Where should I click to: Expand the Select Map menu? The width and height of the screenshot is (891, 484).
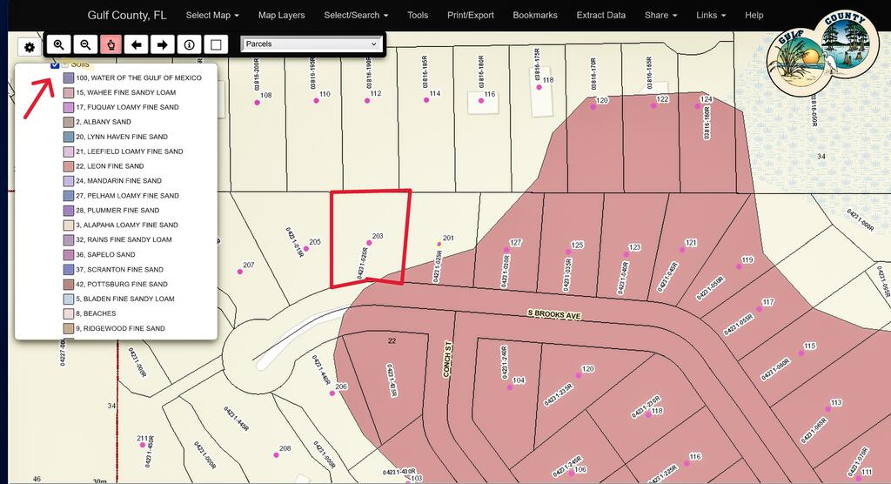point(212,16)
